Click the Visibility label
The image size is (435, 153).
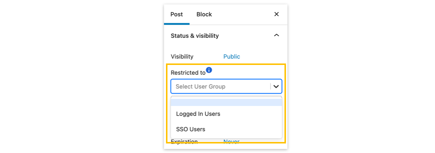pos(182,57)
